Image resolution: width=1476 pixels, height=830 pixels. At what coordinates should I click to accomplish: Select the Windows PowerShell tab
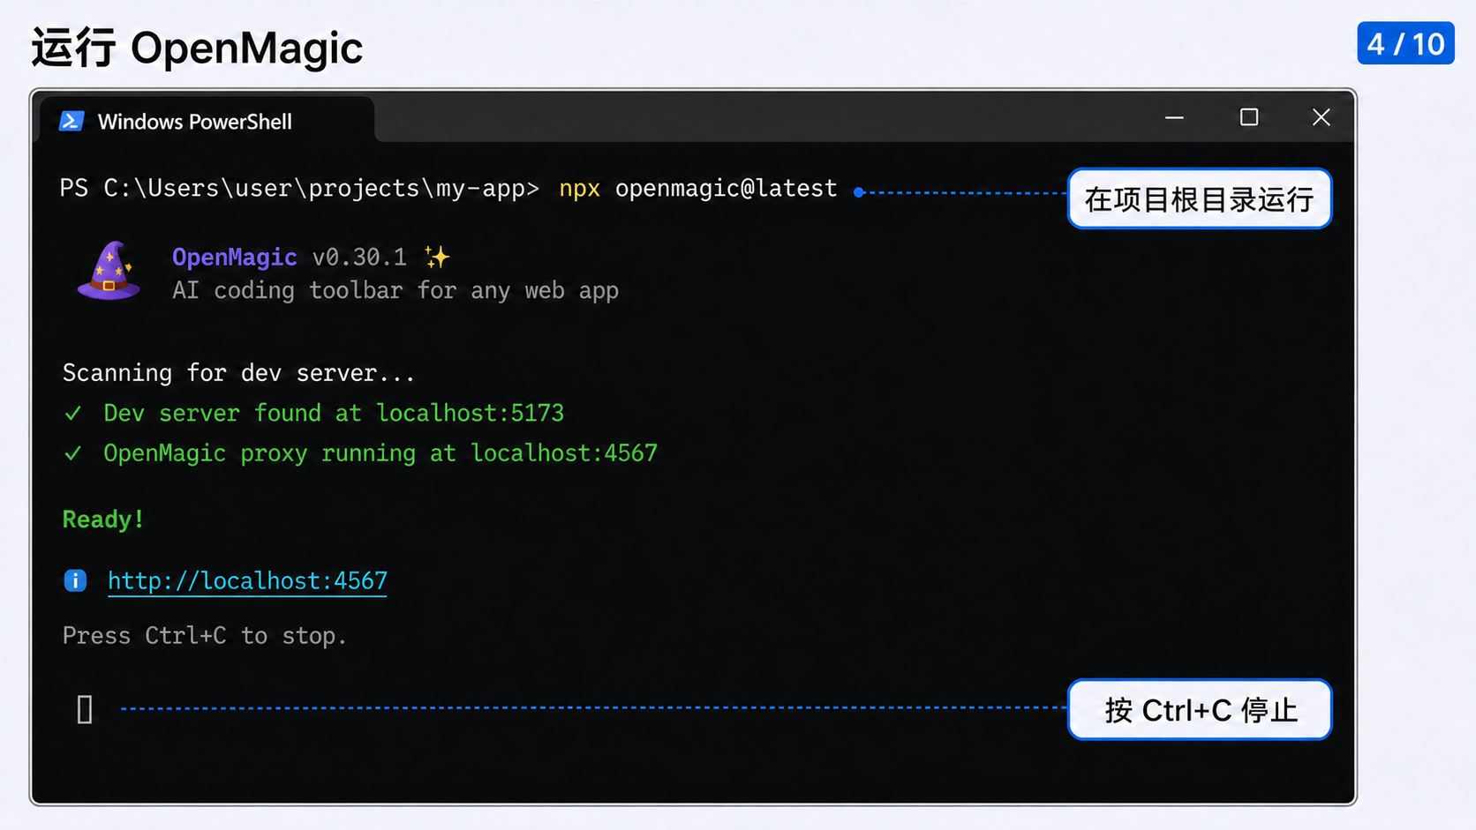[x=207, y=121]
